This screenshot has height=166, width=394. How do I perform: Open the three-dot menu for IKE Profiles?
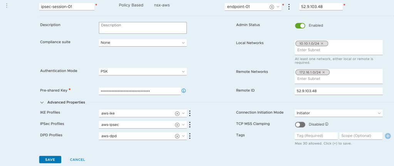[x=190, y=114]
